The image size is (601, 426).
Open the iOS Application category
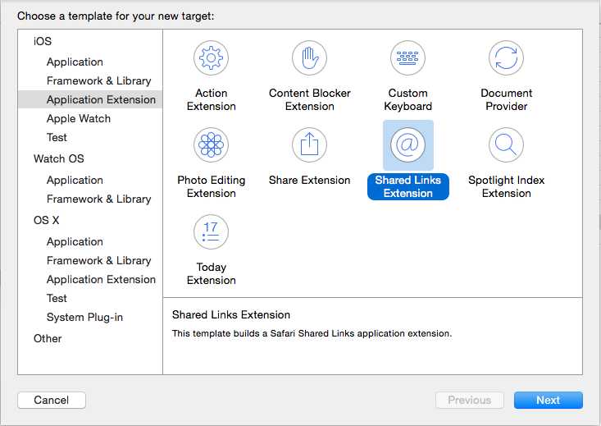75,62
